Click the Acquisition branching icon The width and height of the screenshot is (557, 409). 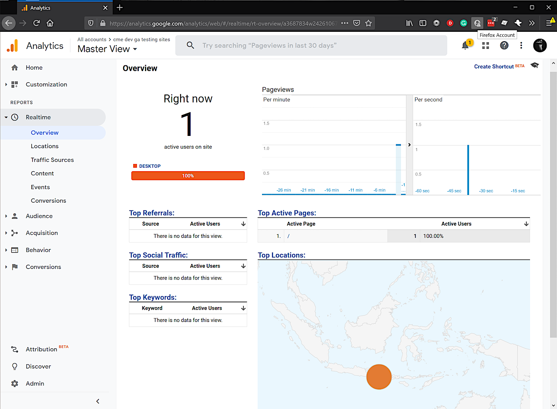[x=15, y=233]
